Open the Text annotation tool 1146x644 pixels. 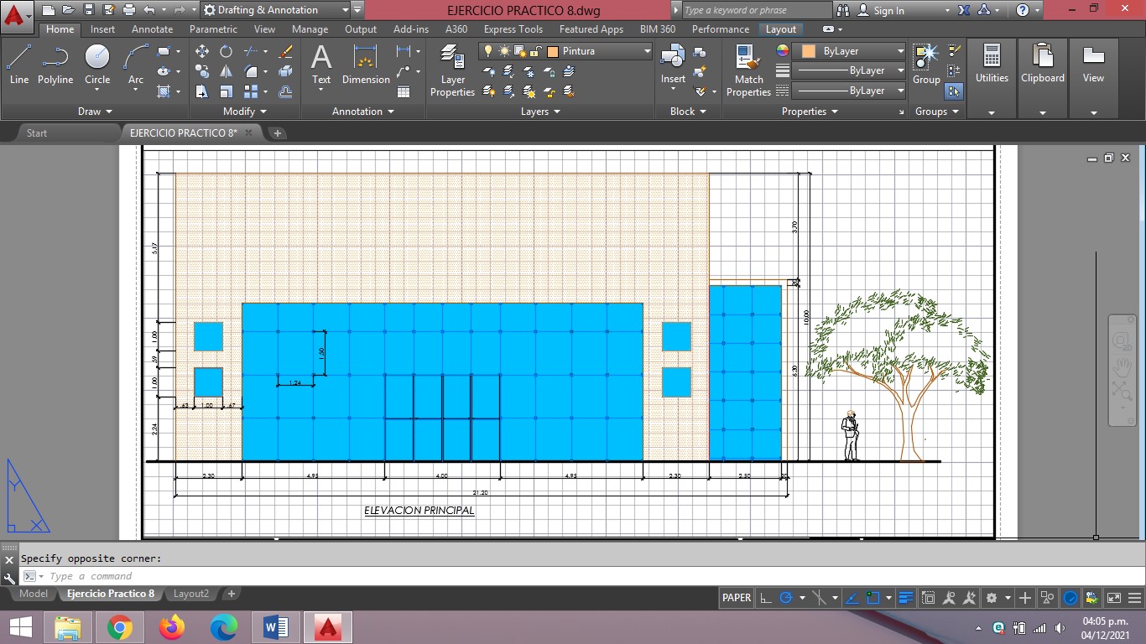pos(321,65)
